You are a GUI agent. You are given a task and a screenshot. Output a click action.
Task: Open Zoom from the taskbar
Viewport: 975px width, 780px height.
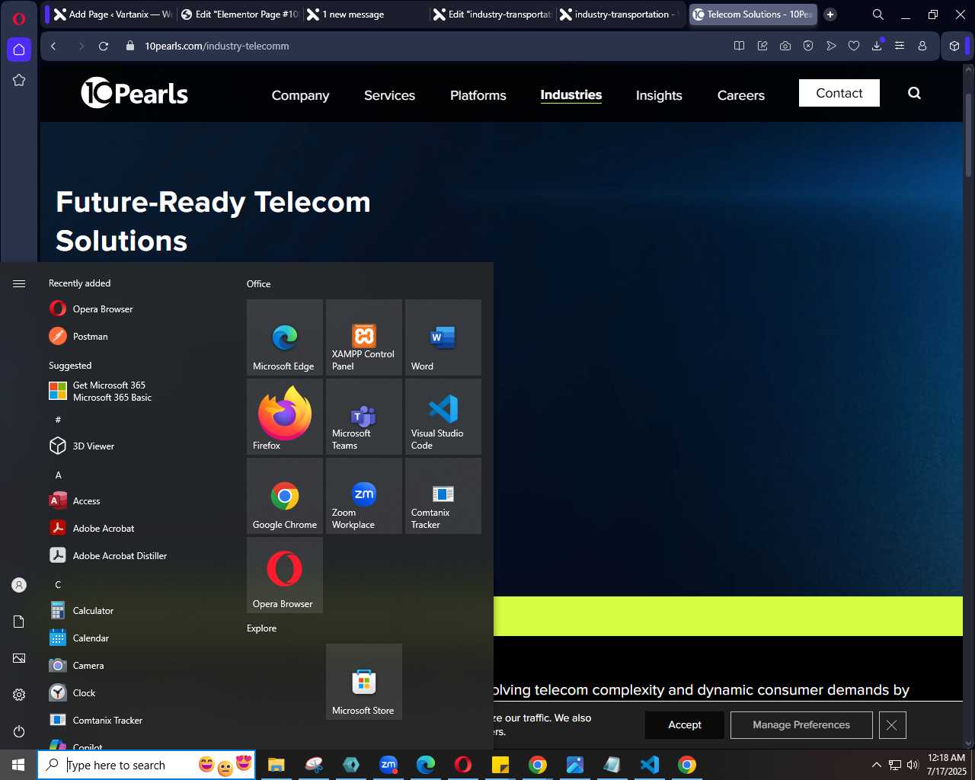[388, 765]
